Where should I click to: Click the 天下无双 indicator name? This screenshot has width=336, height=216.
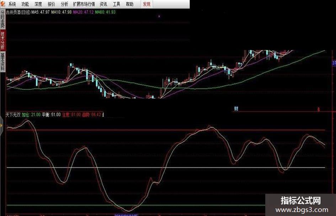pyautogui.click(x=13, y=115)
